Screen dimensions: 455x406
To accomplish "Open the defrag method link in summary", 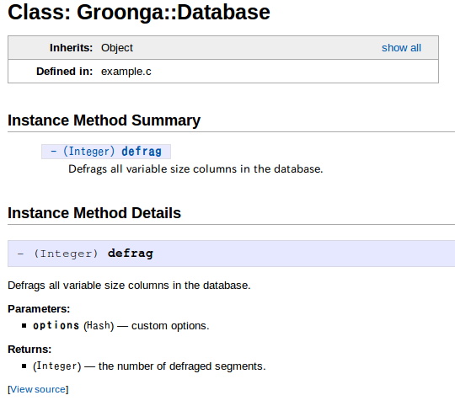I will 142,152.
